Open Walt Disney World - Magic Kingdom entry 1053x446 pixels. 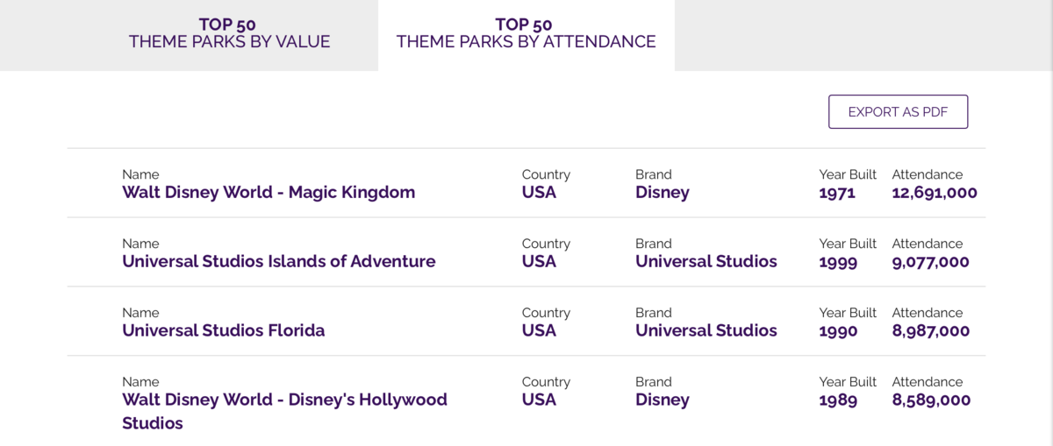coord(269,192)
